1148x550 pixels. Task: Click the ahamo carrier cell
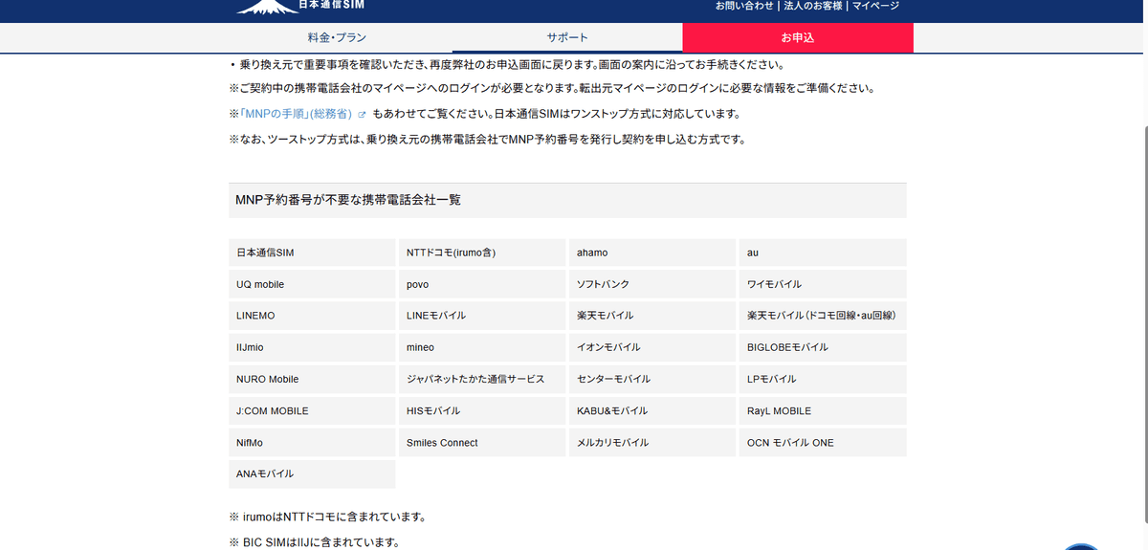[651, 253]
